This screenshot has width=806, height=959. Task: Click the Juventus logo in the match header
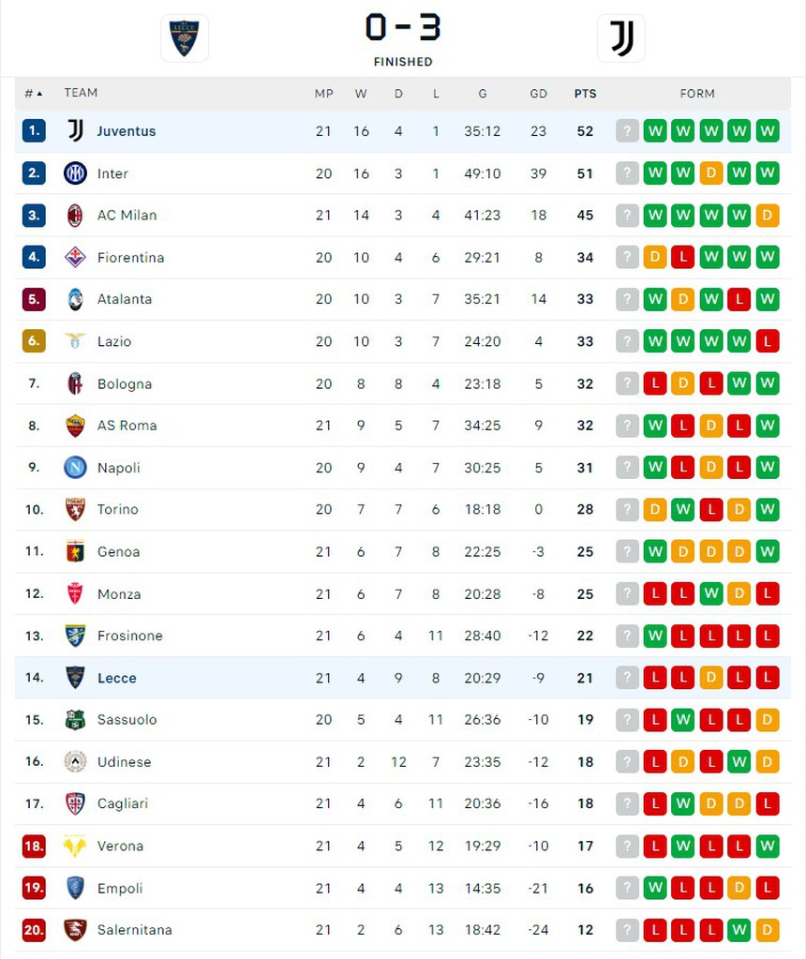pyautogui.click(x=621, y=38)
